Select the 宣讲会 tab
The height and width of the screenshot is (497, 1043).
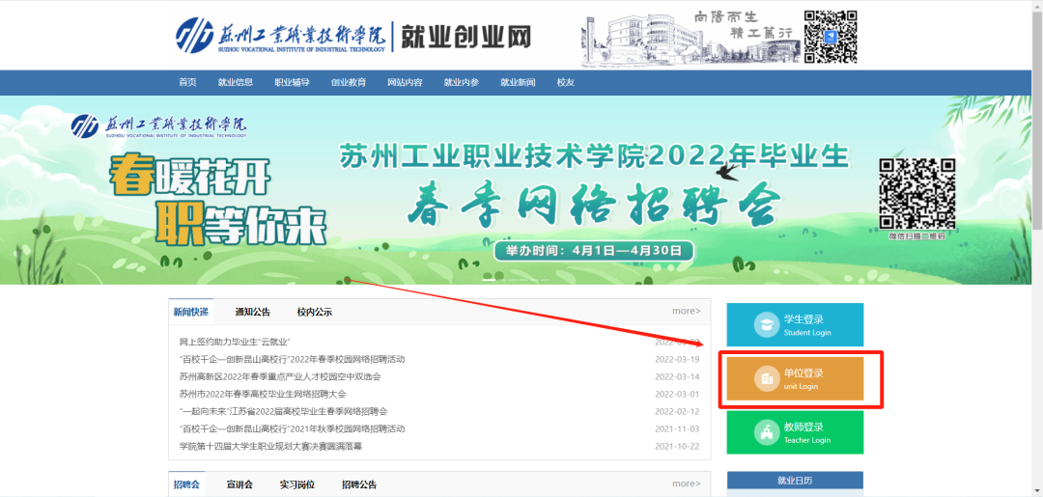pyautogui.click(x=240, y=484)
